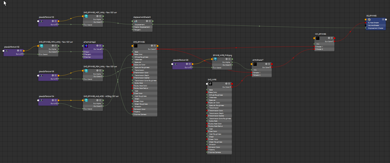Click the file icon on SHD_EPINNES_RGH_Utility node
This screenshot has height=163, width=390.
pos(86,70)
